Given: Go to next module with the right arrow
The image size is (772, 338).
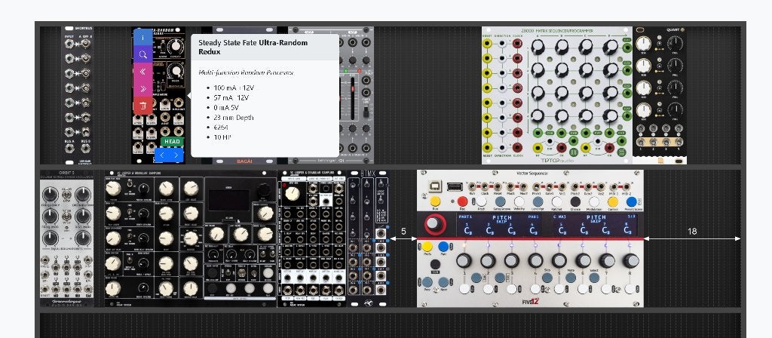Looking at the screenshot, I should click(176, 155).
